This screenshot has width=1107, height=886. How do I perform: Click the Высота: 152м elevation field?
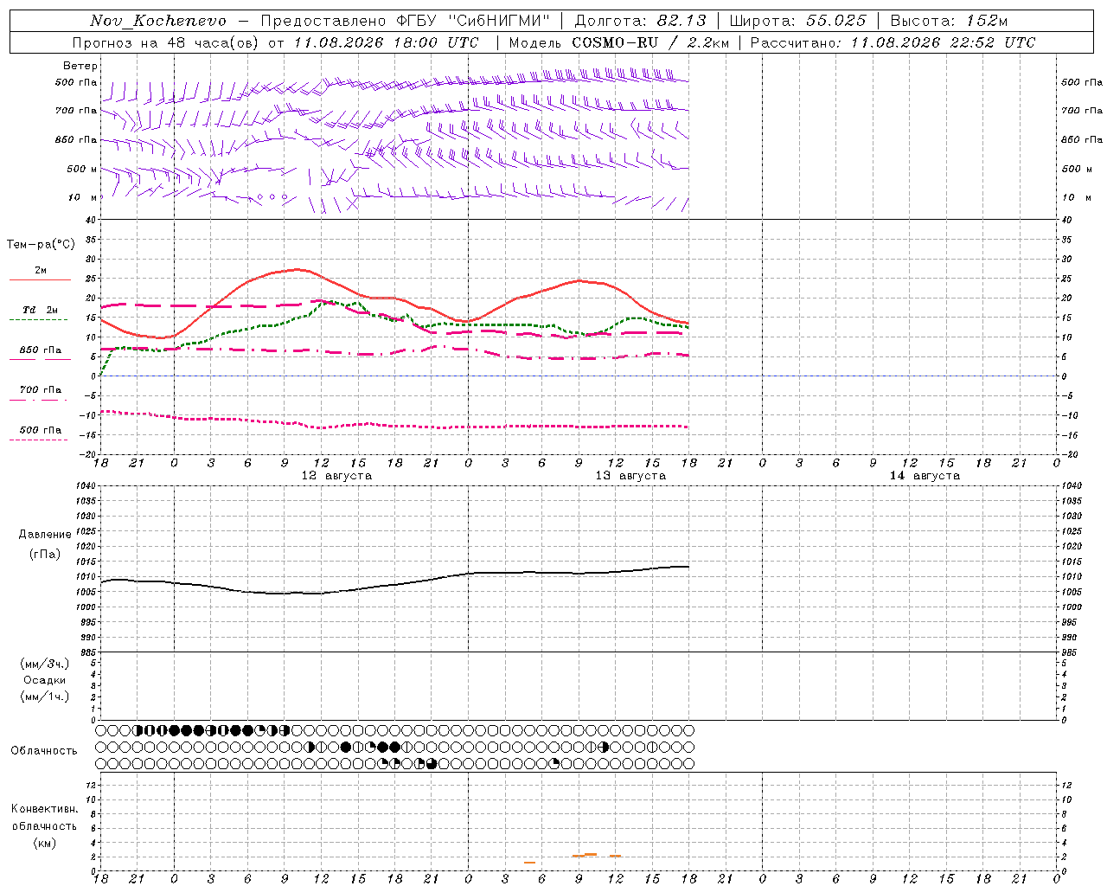pos(949,21)
